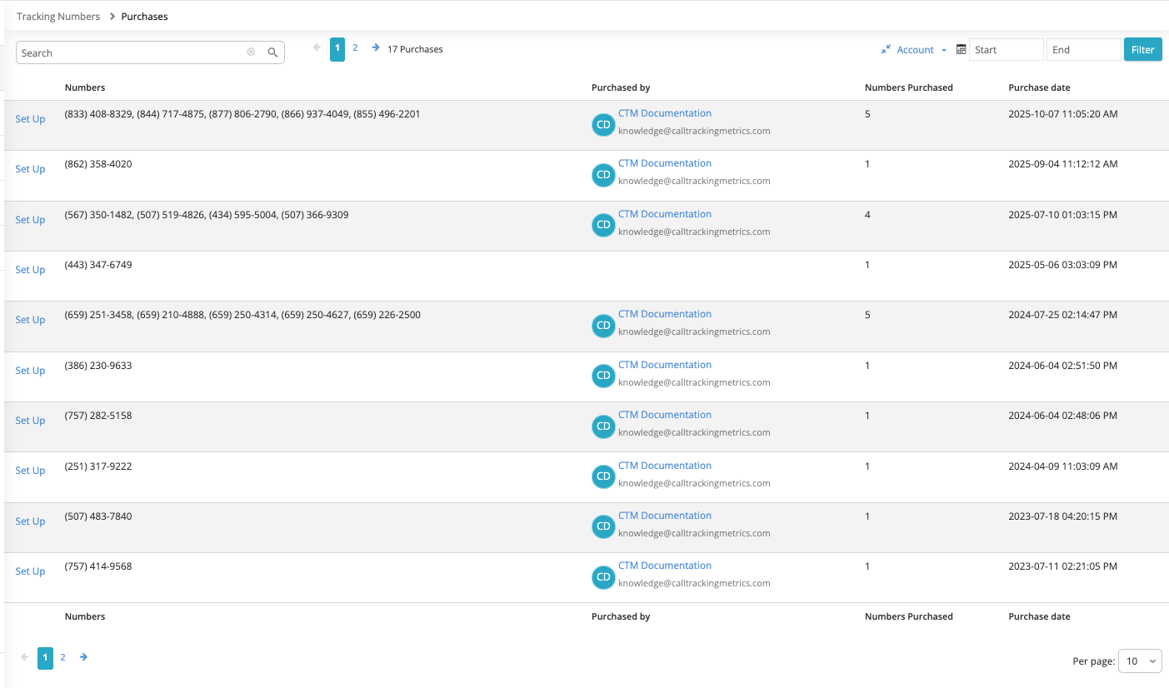Click CD avatar for the 2024-07-25 purchase
The width and height of the screenshot is (1169, 688).
pyautogui.click(x=603, y=326)
